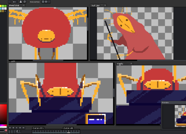Enable the Pixel-perfect checkbox
186x134 pixels.
pos(29,2)
